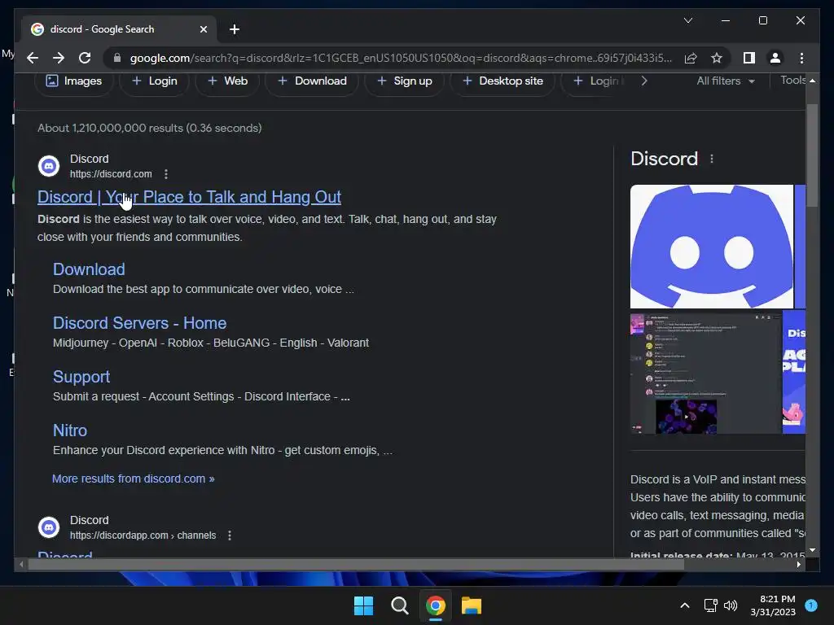Image resolution: width=834 pixels, height=625 pixels.
Task: Show hidden system tray icons
Action: 685,605
